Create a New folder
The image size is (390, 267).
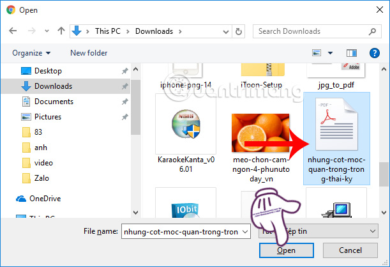[89, 53]
